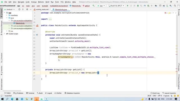Open the Database Inspector window
180x101 pixels.
coord(72,93)
